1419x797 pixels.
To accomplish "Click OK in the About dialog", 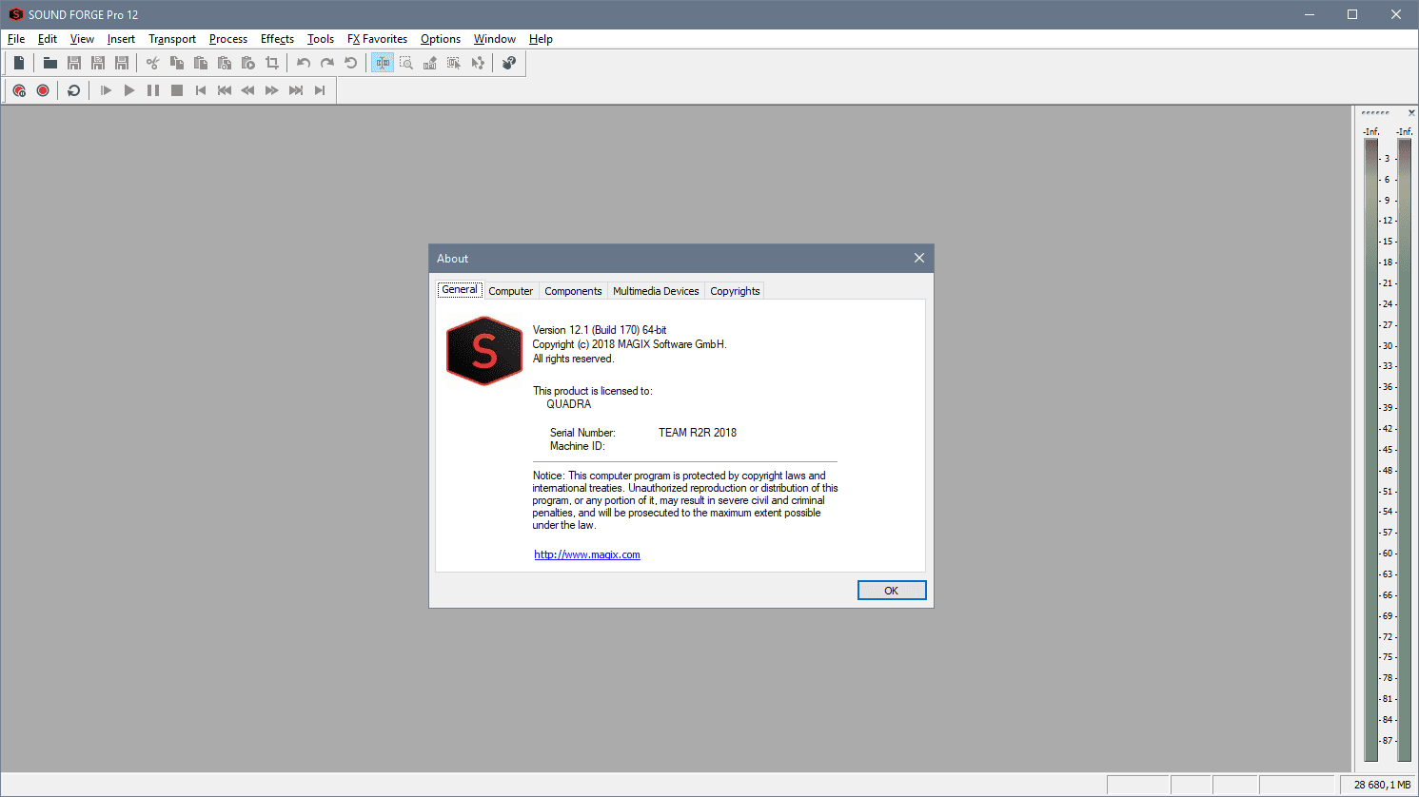I will point(892,591).
